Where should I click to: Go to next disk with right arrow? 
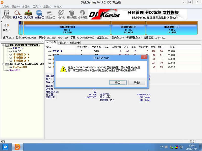(x=8, y=25)
